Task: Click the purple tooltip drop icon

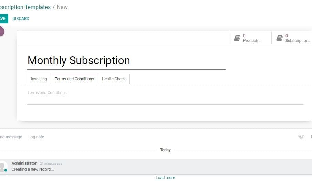Action: [2, 31]
